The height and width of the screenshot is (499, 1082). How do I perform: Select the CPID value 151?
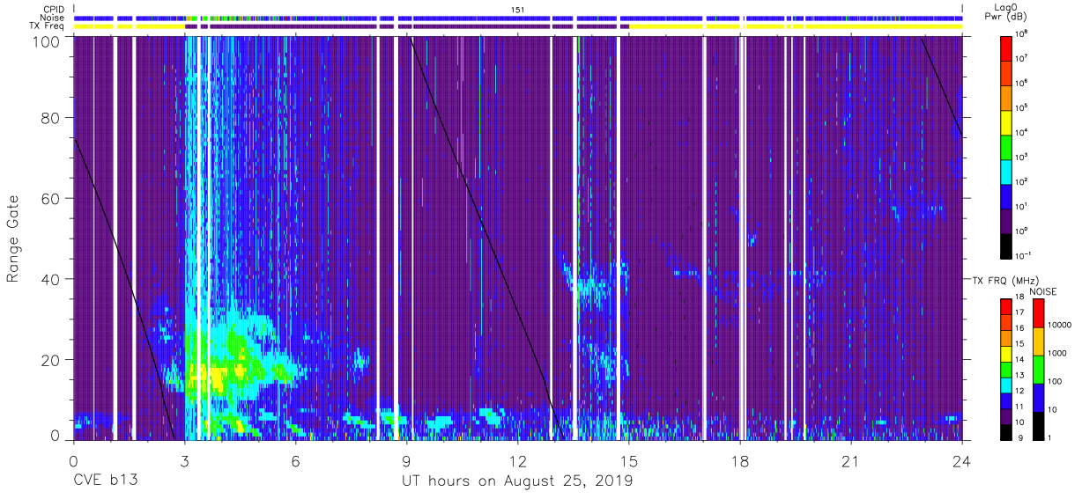pyautogui.click(x=518, y=10)
